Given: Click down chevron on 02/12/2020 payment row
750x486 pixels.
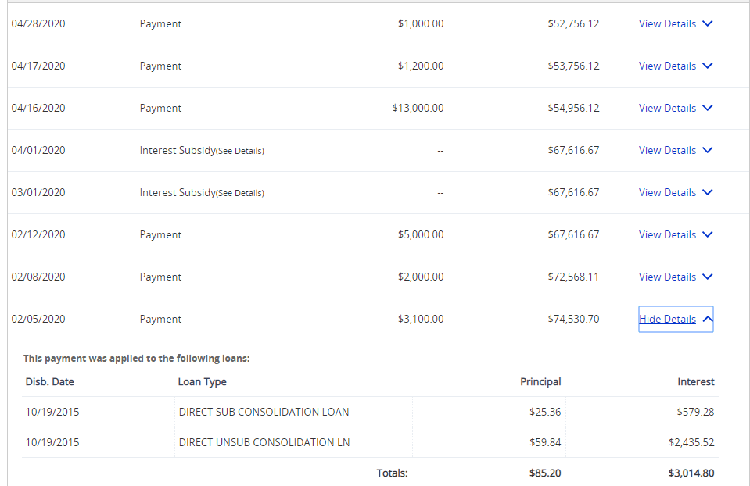Looking at the screenshot, I should coord(708,235).
